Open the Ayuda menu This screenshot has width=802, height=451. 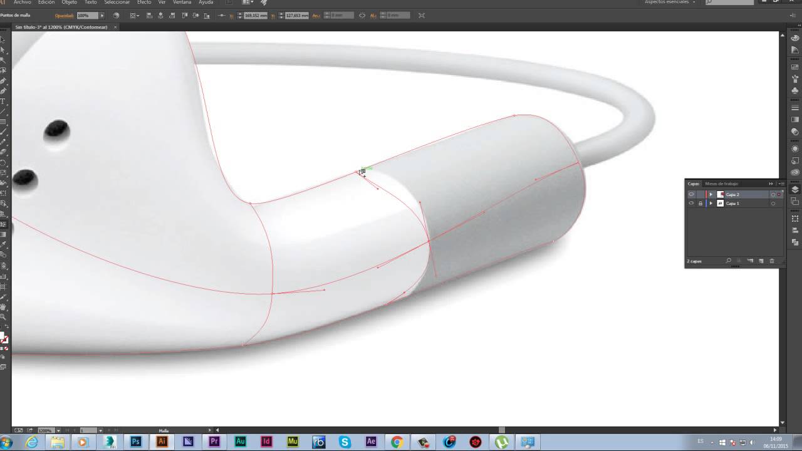(206, 3)
